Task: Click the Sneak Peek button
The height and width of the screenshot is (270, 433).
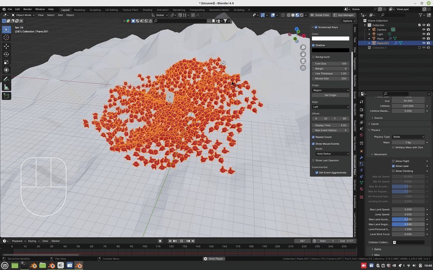Action: click(x=319, y=15)
